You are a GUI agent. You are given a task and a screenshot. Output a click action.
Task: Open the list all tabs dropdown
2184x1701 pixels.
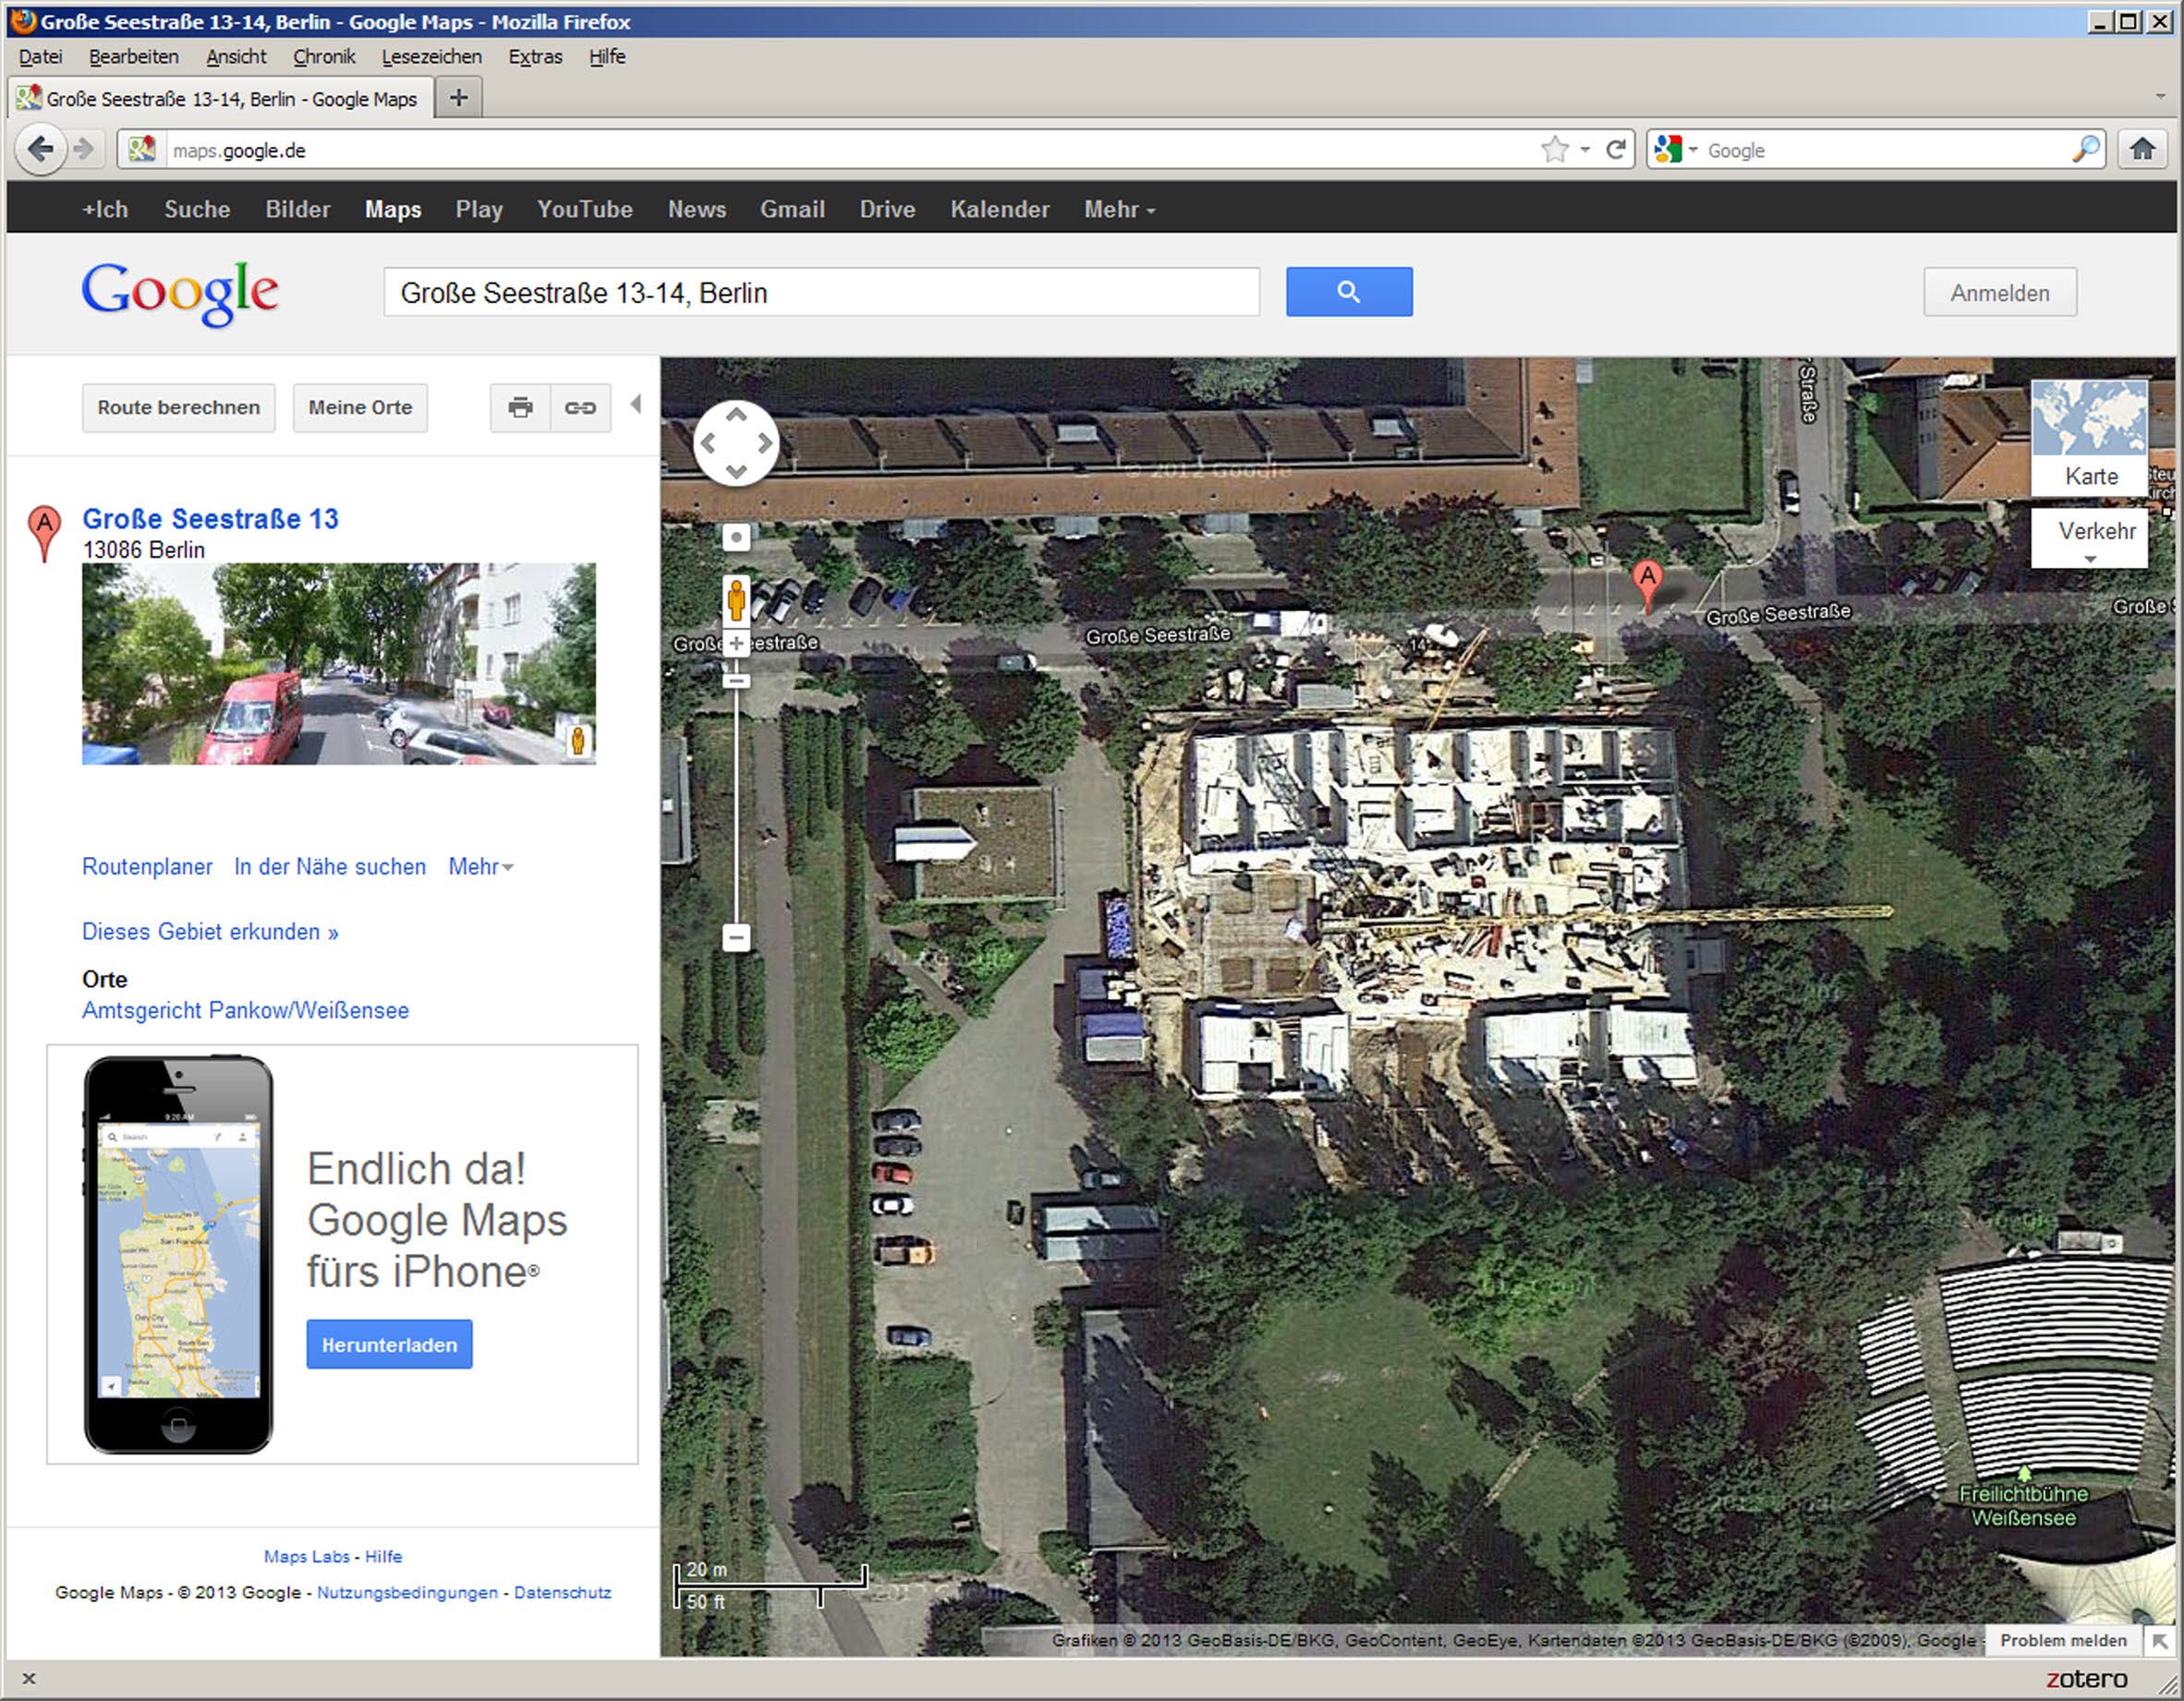[2160, 97]
